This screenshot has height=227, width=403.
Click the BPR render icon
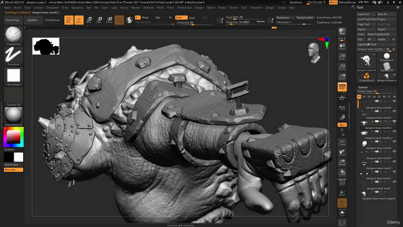[342, 31]
